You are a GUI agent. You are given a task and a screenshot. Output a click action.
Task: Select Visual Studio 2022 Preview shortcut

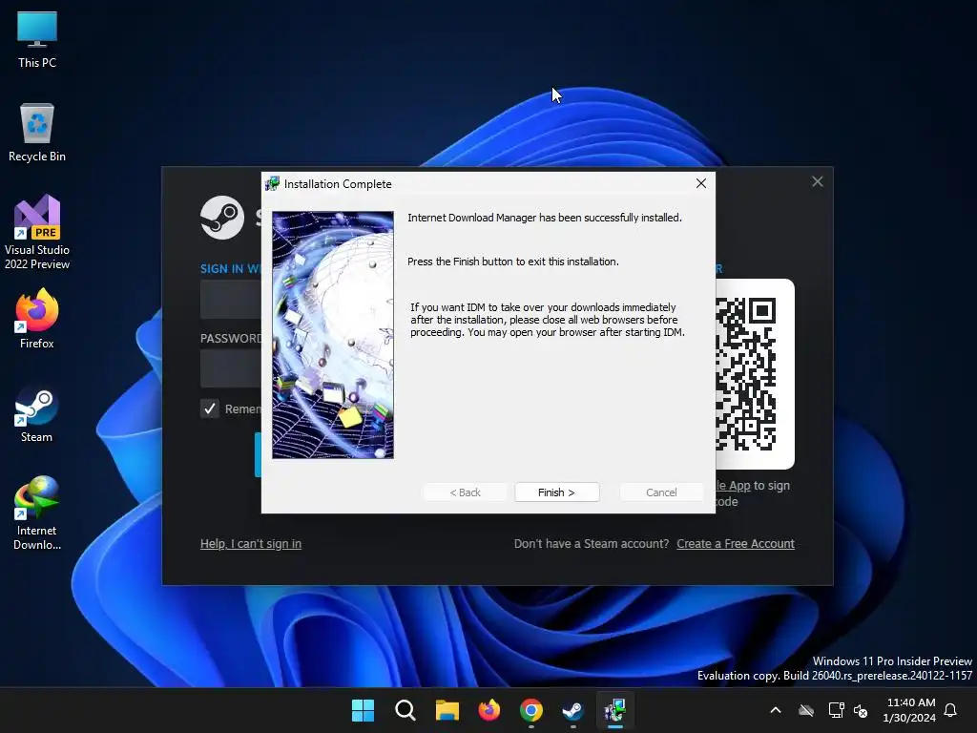point(37,232)
